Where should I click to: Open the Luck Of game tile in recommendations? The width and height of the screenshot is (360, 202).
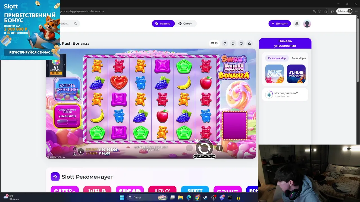162,189
